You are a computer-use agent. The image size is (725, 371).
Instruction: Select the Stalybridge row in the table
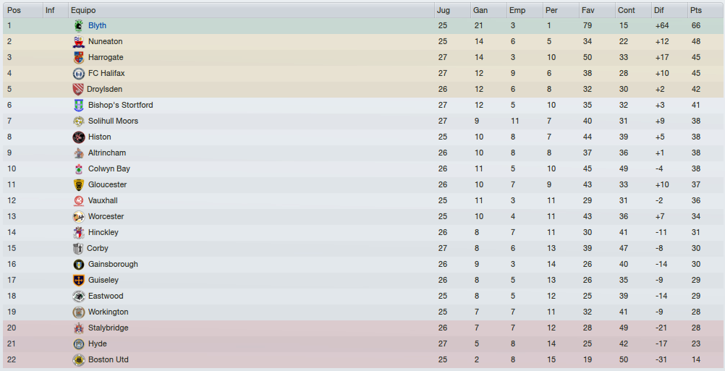coord(363,328)
